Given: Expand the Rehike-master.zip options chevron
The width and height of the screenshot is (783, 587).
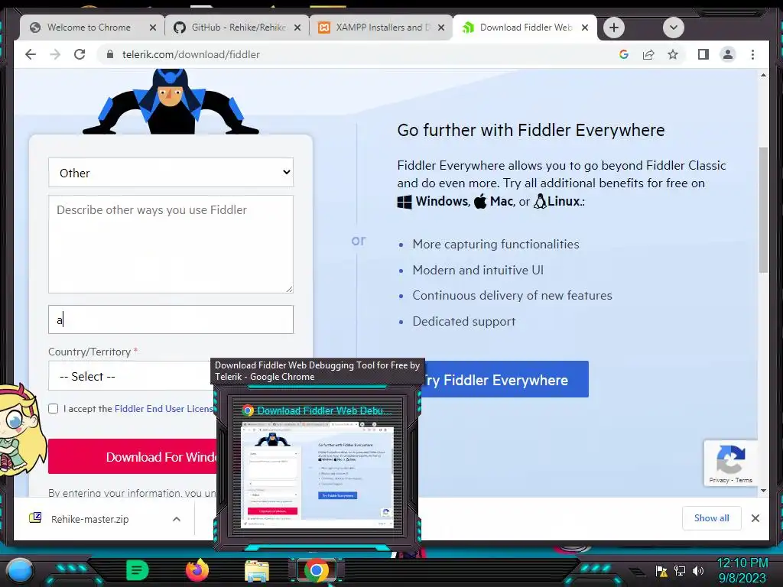Looking at the screenshot, I should click(x=177, y=519).
